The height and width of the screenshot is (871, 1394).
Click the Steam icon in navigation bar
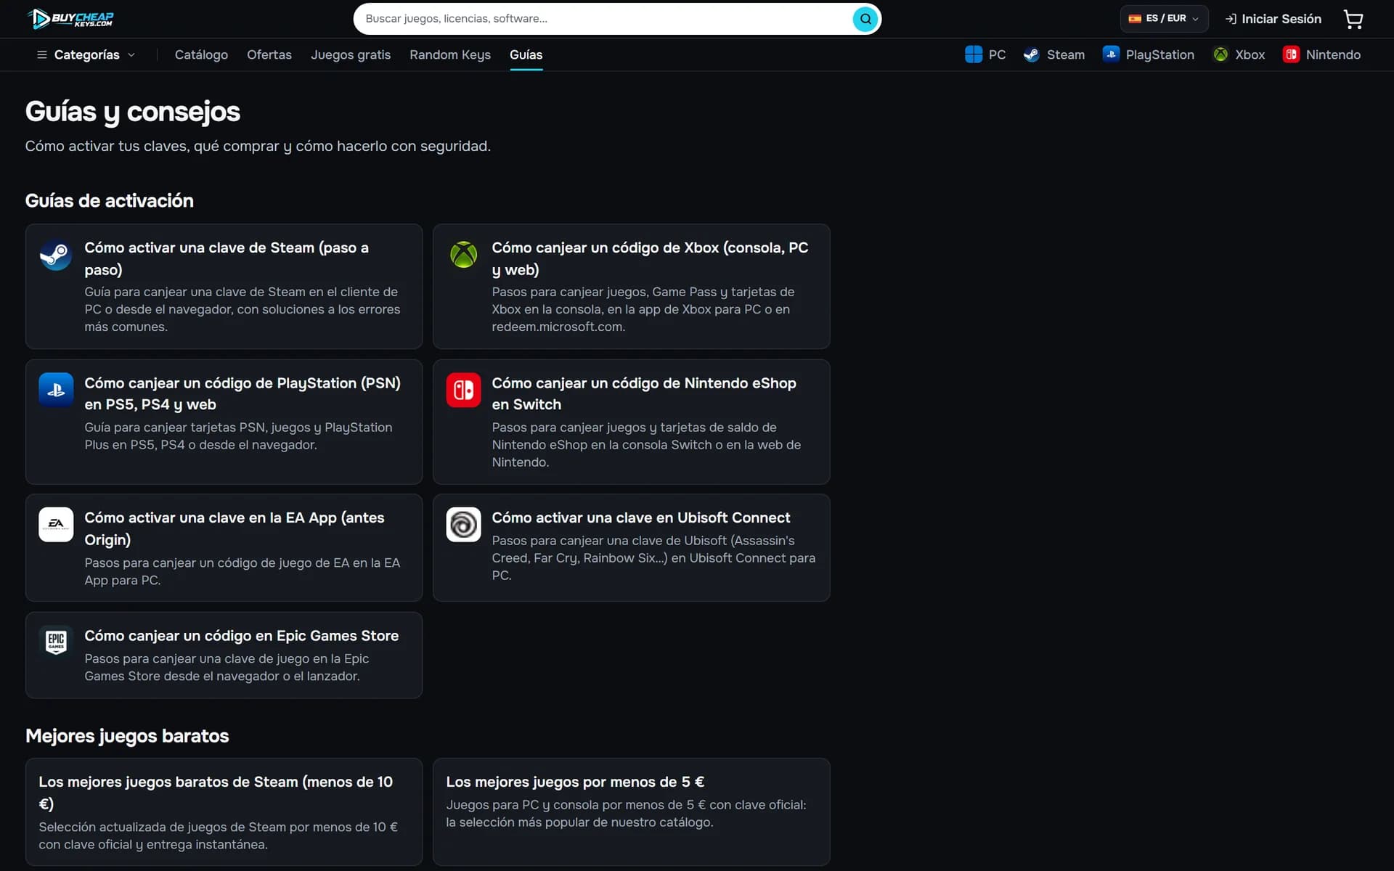pyautogui.click(x=1031, y=54)
